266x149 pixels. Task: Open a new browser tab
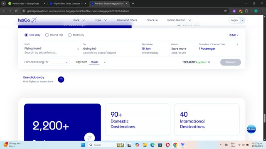pos(133,3)
